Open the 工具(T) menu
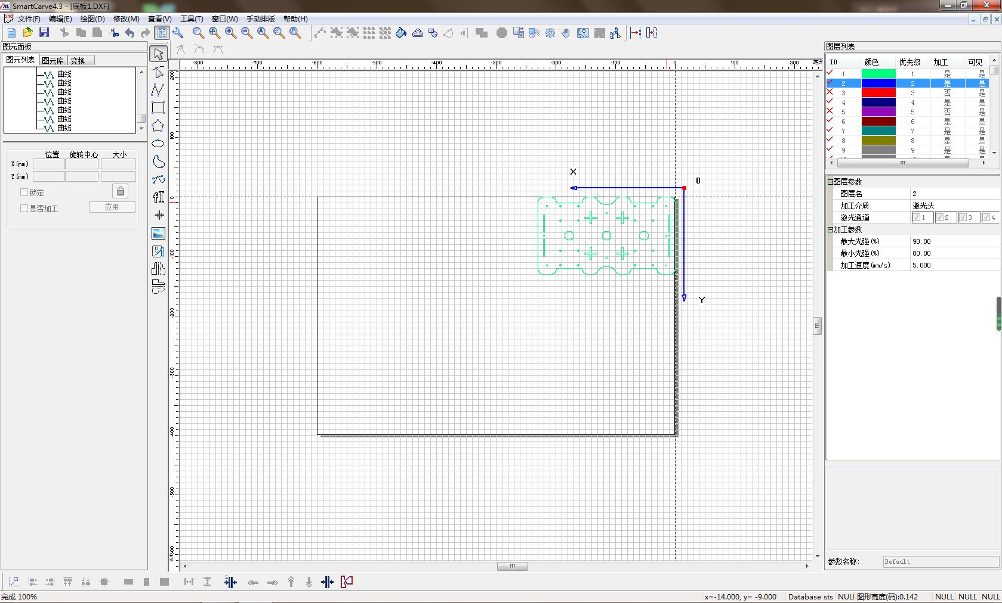 click(192, 19)
